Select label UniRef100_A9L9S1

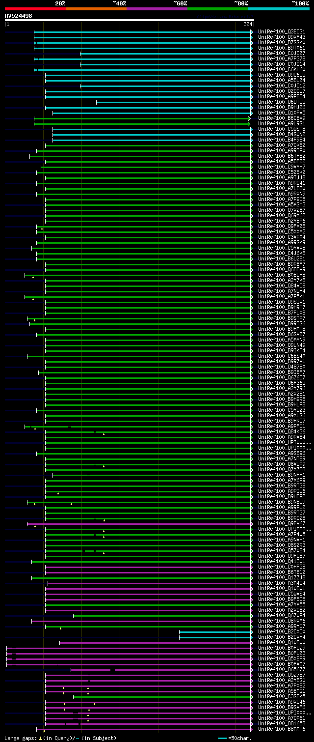(x=282, y=124)
